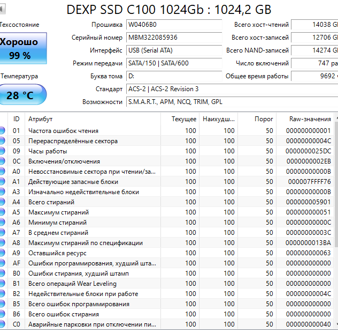Click the Порог column header

(x=257, y=119)
